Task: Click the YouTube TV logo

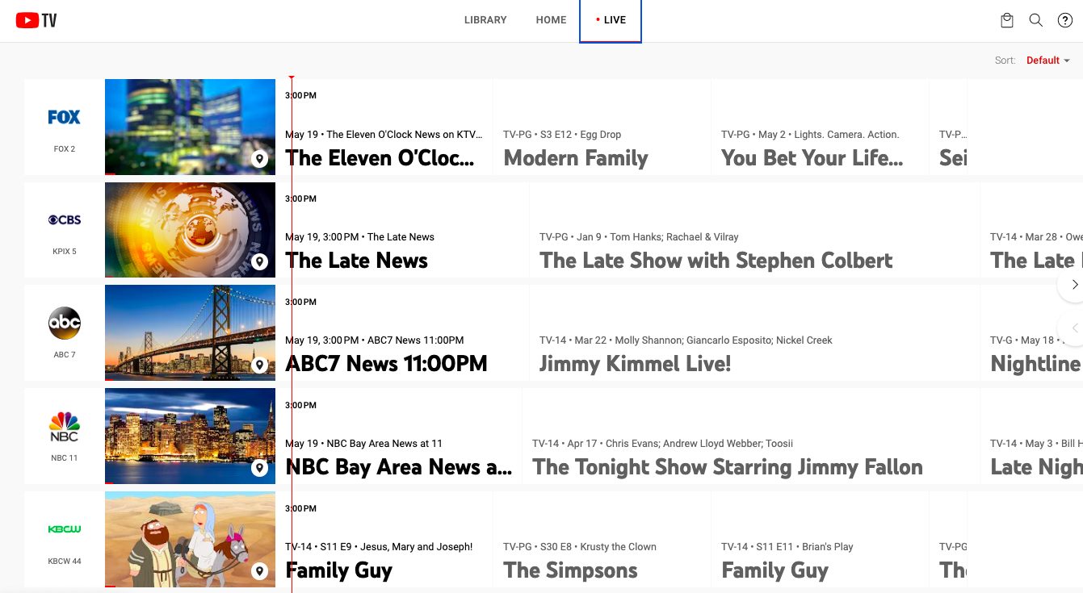Action: coord(36,21)
